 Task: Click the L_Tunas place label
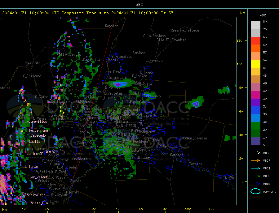click(31, 167)
